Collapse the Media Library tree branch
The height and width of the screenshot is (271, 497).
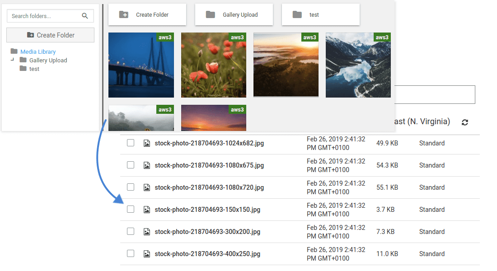pyautogui.click(x=12, y=59)
